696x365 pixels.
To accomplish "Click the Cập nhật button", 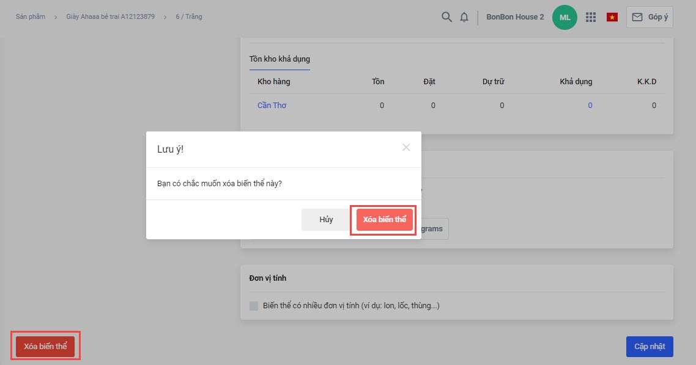I will click(x=650, y=347).
